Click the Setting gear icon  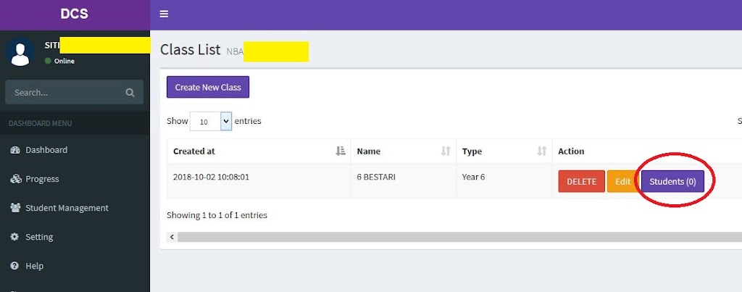(x=14, y=237)
